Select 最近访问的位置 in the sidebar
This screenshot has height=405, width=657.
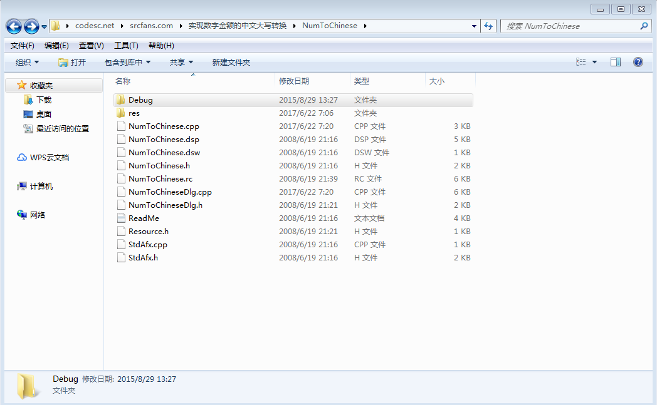pos(63,129)
